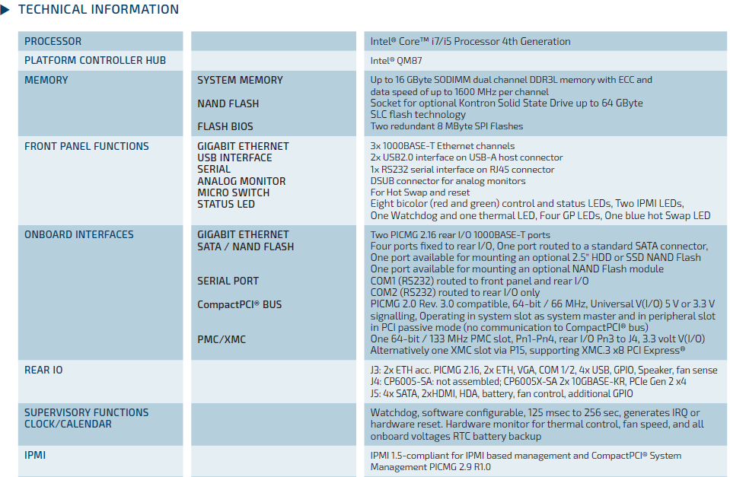Click the CompactPCI BUS sublabel
Viewport: 730px width, 477px height.
(x=239, y=305)
